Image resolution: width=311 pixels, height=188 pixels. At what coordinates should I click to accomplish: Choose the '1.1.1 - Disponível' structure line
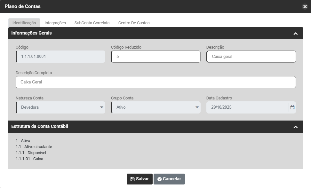31,153
